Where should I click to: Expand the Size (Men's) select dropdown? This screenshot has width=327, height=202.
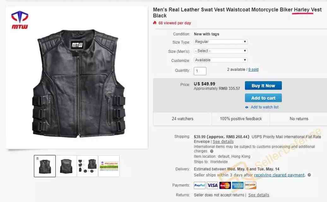pyautogui.click(x=221, y=51)
